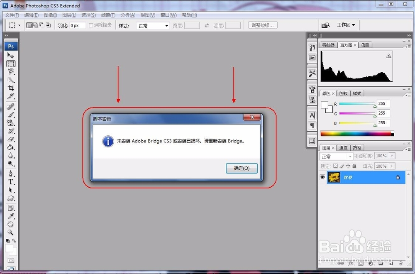Select the History Brush tool
This screenshot has width=415, height=274.
[x=11, y=131]
